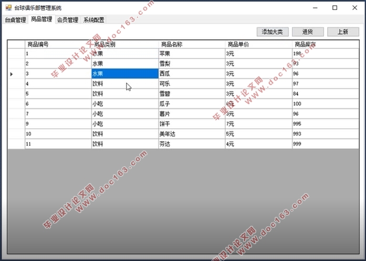This screenshot has width=366, height=261.
Task: Click product number 4 cell
Action: (58, 84)
